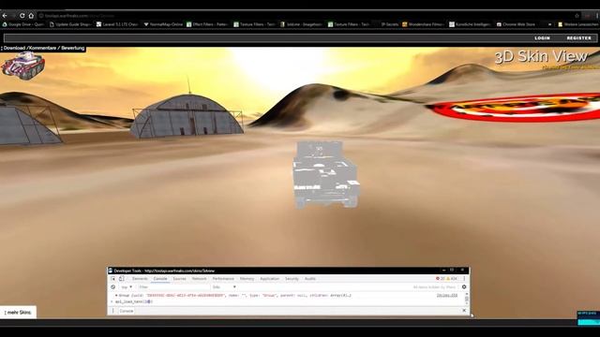600x337 pixels.
Task: Open the console context 'top' dropdown
Action: (x=127, y=286)
